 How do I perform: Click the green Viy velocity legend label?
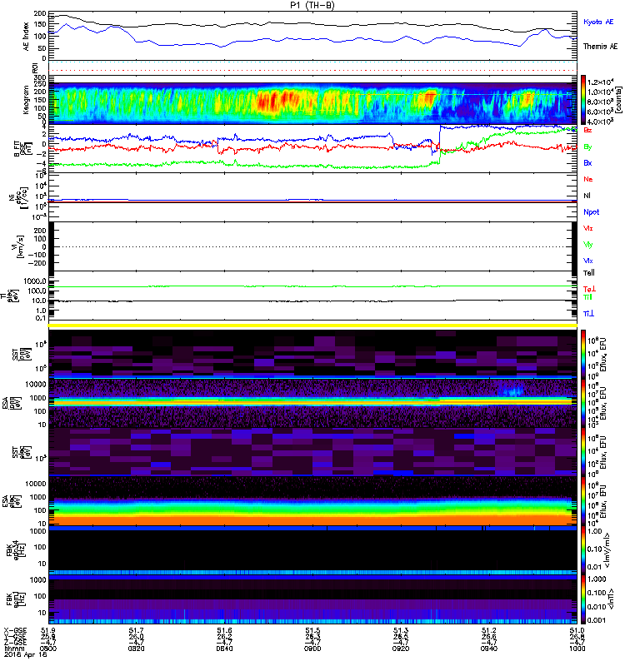tap(587, 244)
